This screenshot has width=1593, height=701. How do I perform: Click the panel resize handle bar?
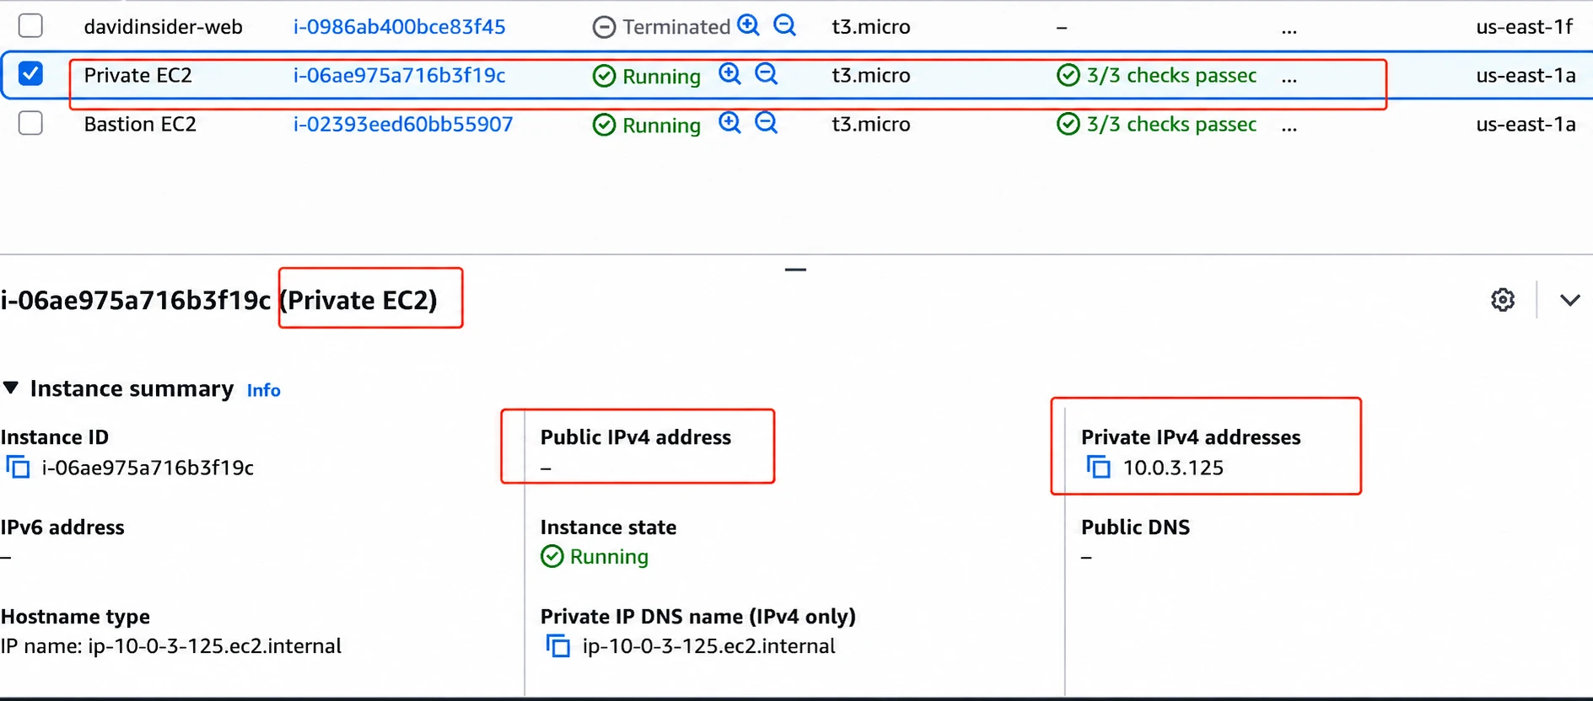click(795, 270)
